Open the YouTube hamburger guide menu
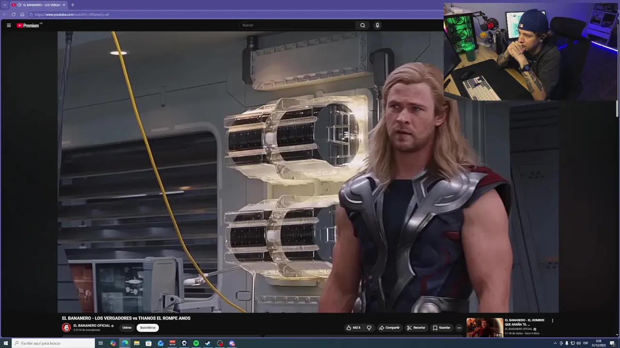 click(9, 25)
